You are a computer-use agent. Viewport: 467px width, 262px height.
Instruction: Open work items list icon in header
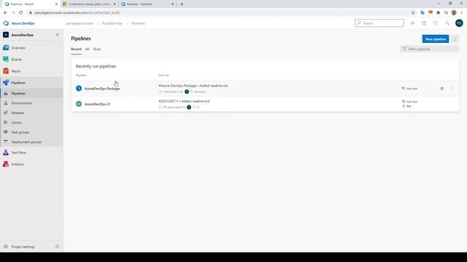coord(412,23)
